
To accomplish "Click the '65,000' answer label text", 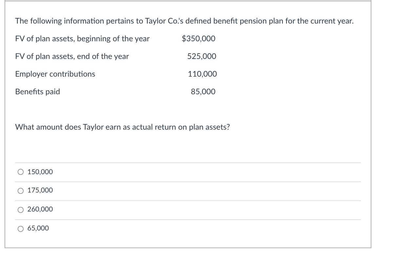I will click(x=38, y=228).
